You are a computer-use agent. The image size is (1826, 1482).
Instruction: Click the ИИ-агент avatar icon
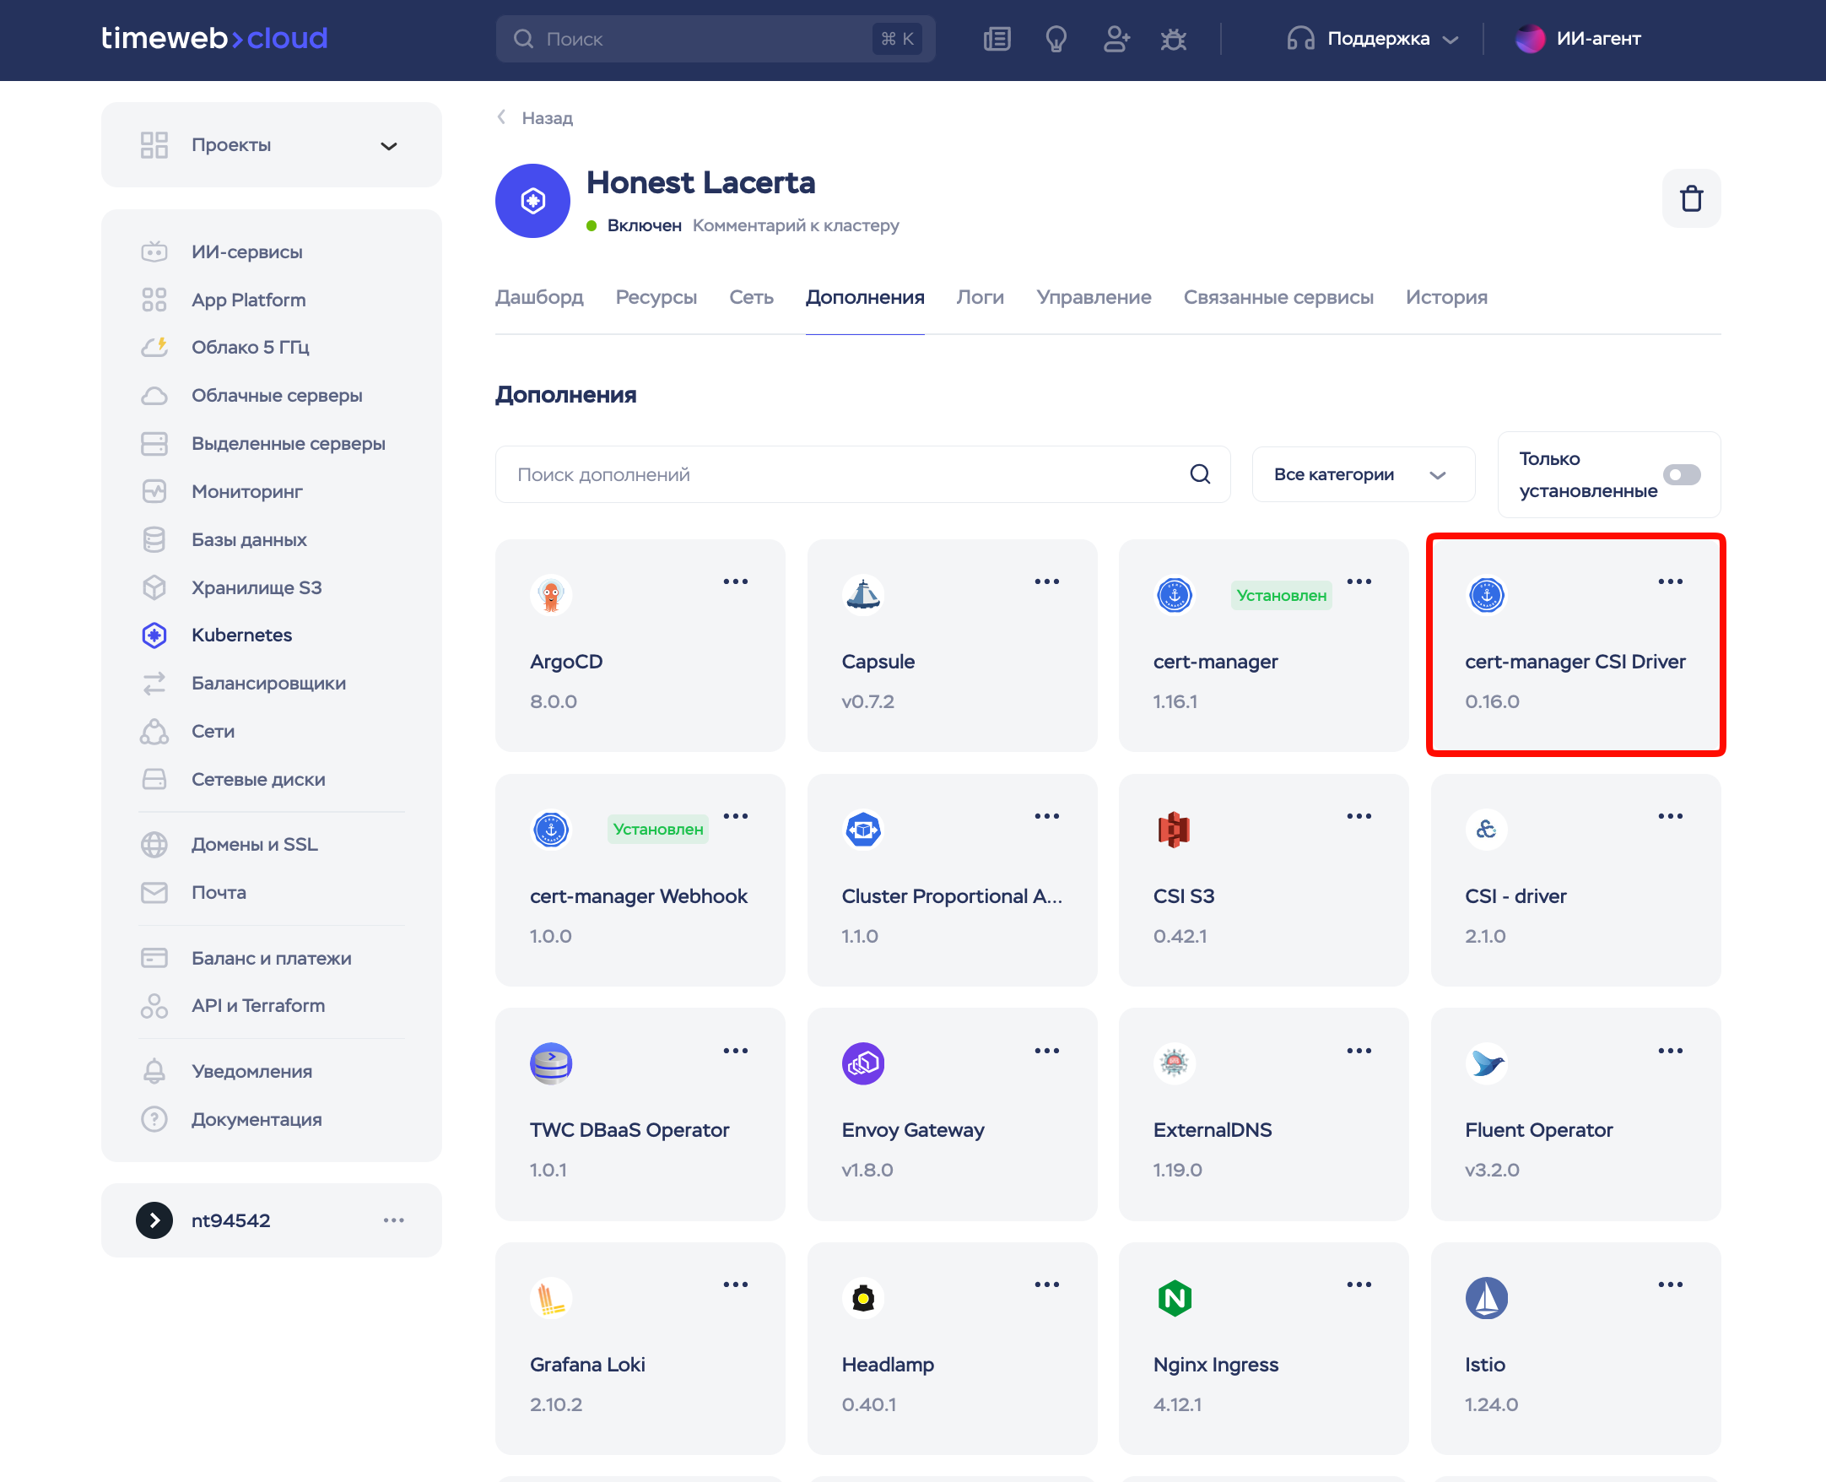(1530, 39)
